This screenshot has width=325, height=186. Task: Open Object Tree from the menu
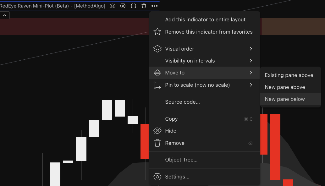point(181,160)
